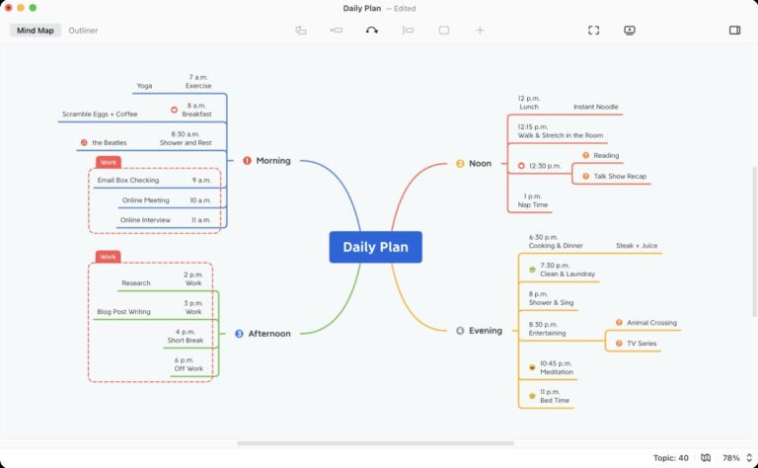Start Pitch presentation mode from toolbar
758x468 pixels.
tap(630, 31)
